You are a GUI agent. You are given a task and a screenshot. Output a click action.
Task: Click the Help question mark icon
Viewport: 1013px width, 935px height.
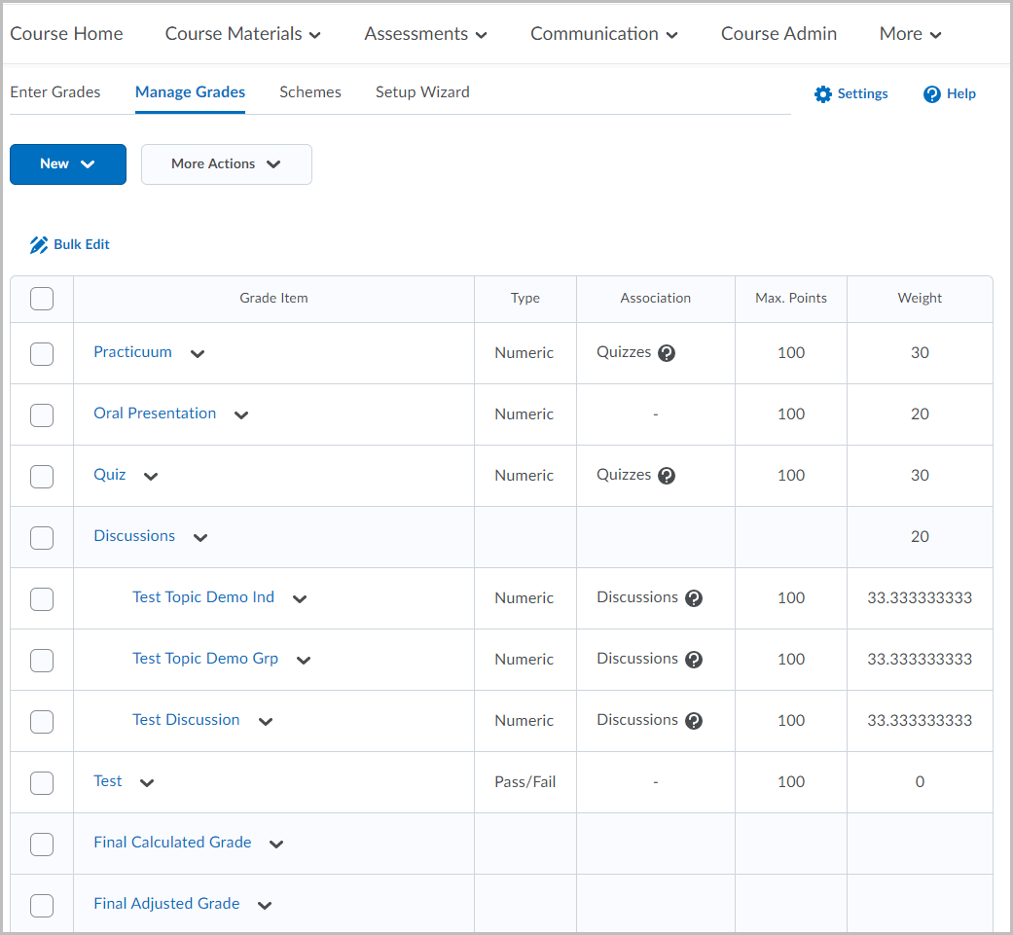click(931, 94)
